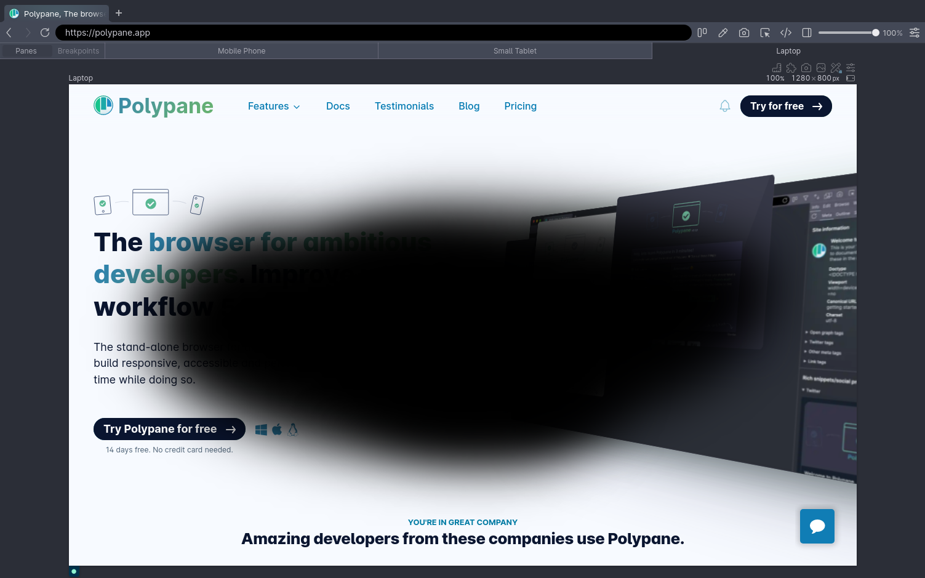Open a new tab with the plus button
The height and width of the screenshot is (578, 925).
click(119, 13)
